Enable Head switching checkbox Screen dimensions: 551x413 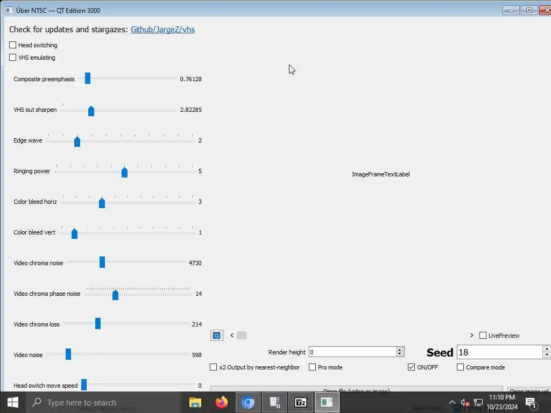(13, 45)
